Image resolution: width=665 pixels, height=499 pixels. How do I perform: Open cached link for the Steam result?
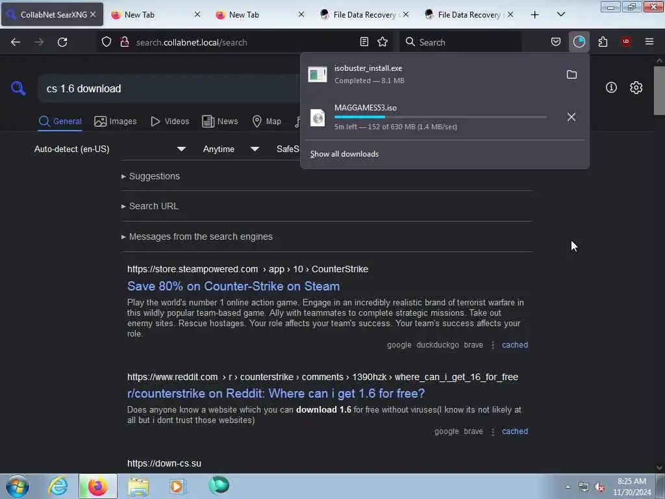(515, 345)
